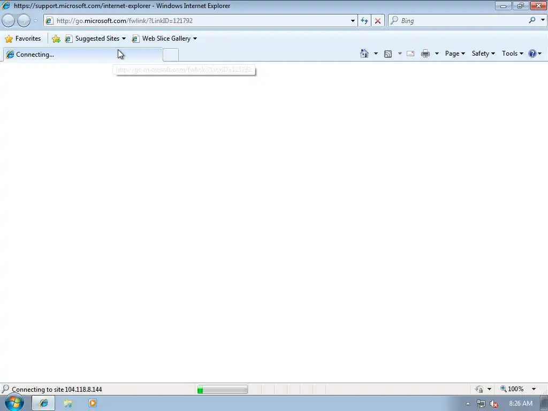The height and width of the screenshot is (411, 548).
Task: Click the Help question mark icon
Action: pyautogui.click(x=532, y=54)
